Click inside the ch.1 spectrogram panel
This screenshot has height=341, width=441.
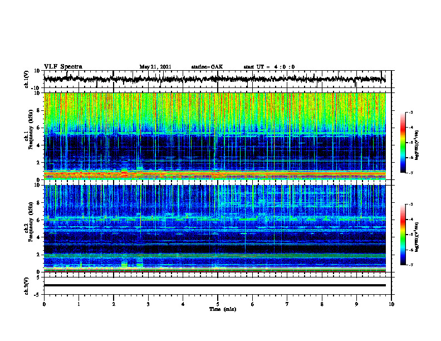pos(214,136)
